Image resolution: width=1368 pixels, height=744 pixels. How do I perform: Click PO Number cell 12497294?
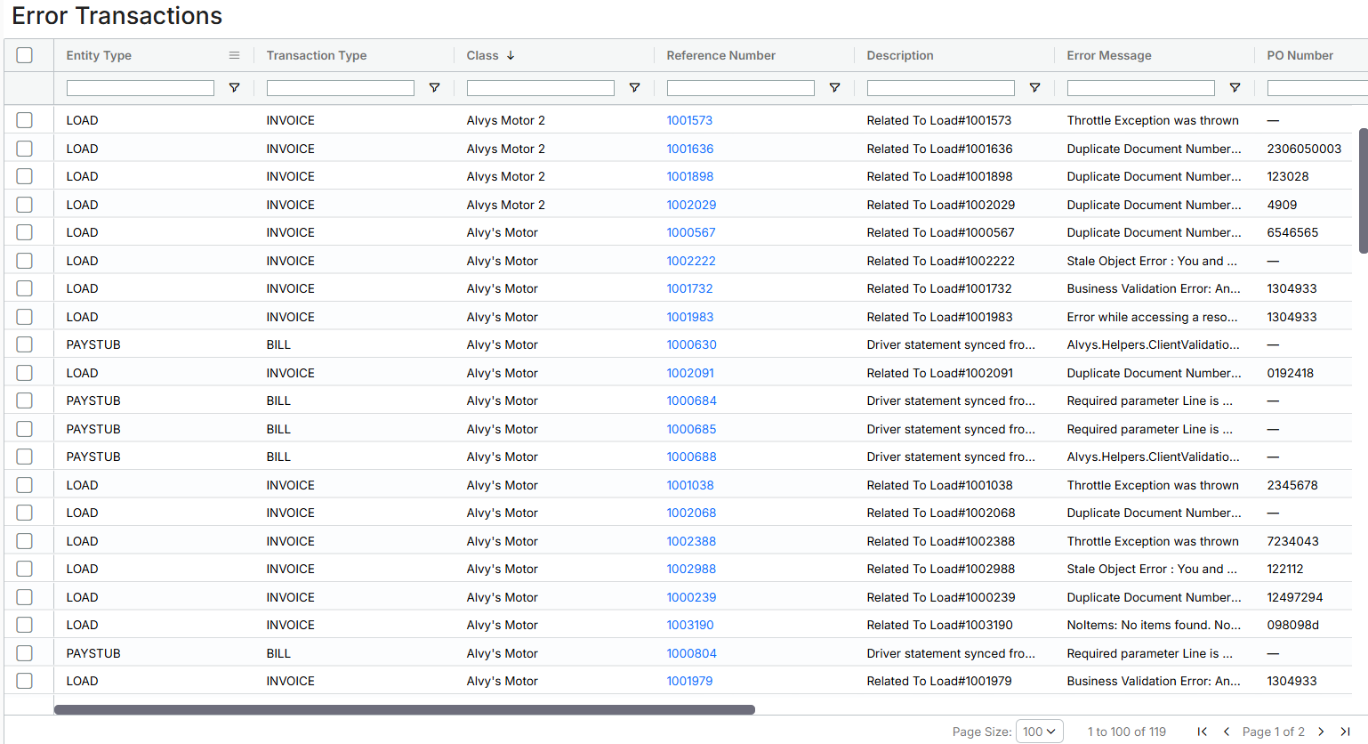click(1295, 597)
